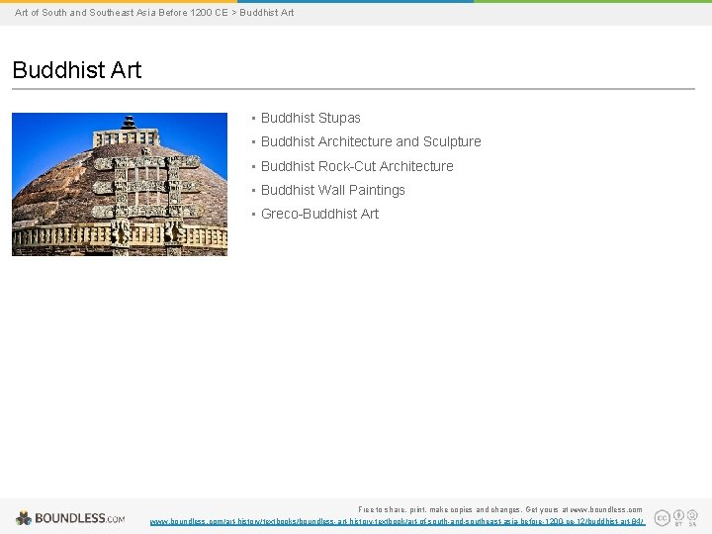This screenshot has height=534, width=712.
Task: Click the Sanchi stupa photograph
Action: tap(120, 184)
